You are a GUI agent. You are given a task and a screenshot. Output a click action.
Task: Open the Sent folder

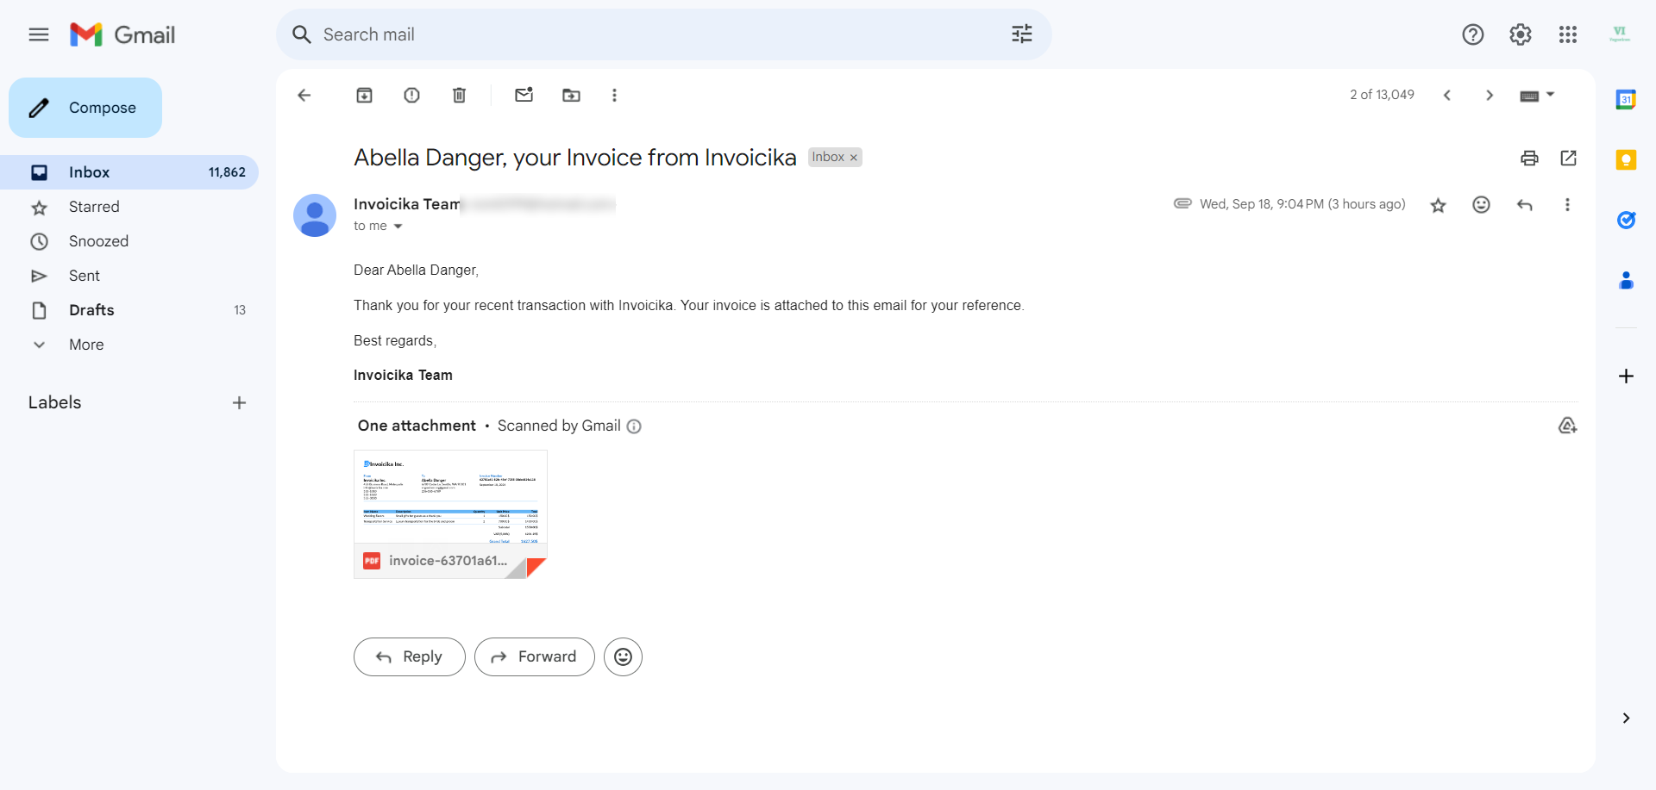129,276
